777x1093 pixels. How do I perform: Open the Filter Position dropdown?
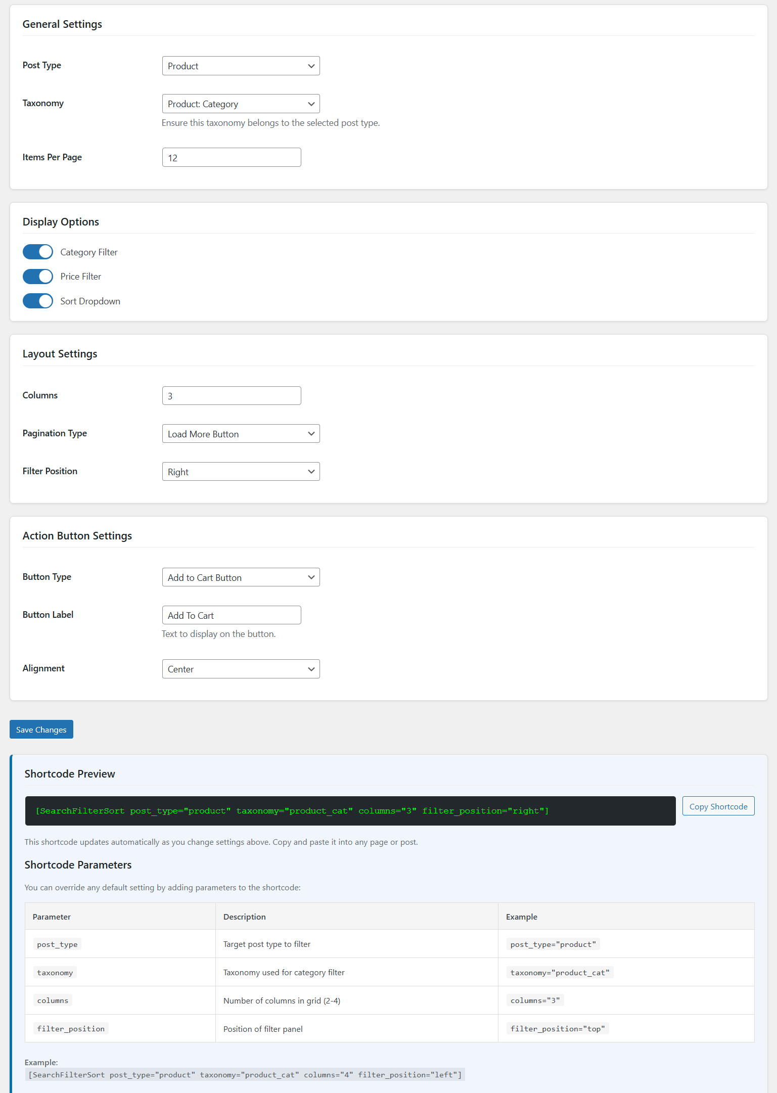pyautogui.click(x=241, y=472)
